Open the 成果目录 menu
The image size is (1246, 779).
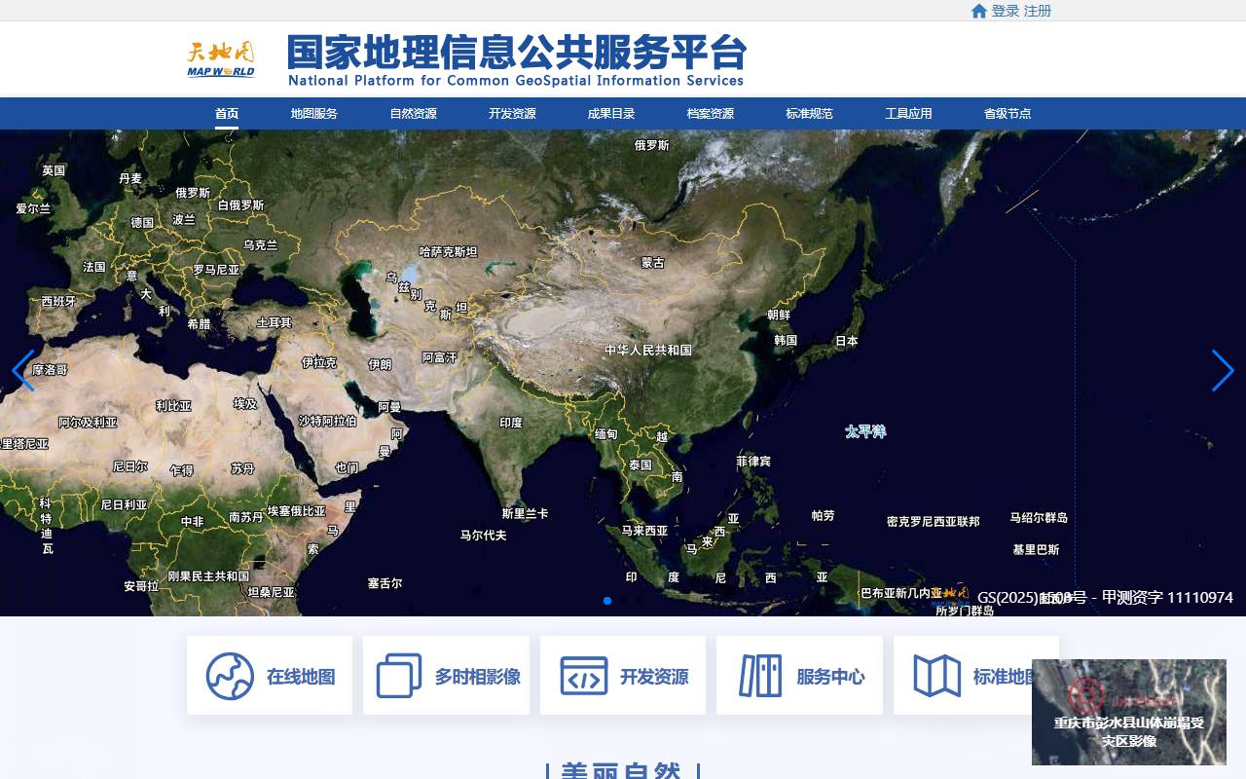point(611,113)
